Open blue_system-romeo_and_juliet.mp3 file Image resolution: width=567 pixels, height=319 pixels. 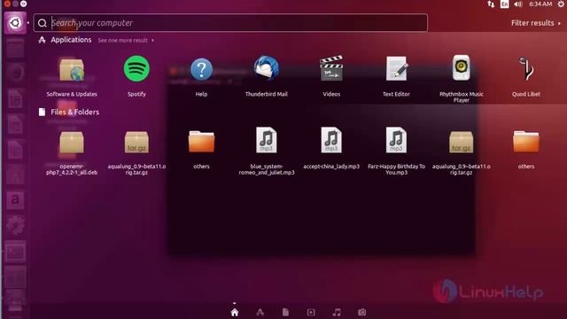pos(266,140)
